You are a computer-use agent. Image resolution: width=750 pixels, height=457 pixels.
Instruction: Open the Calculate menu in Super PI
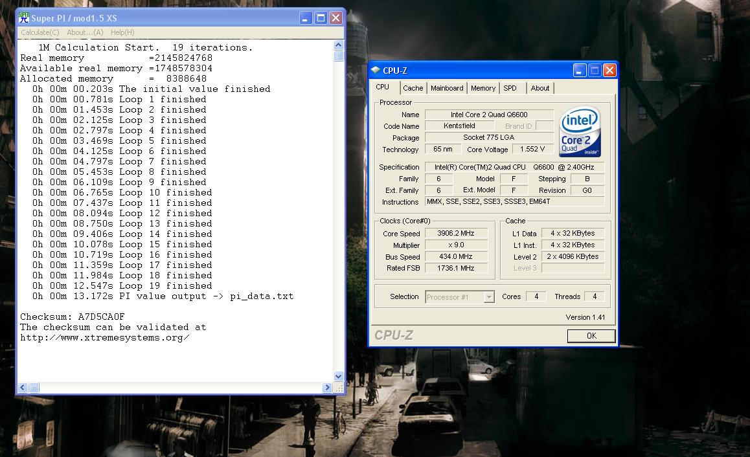pyautogui.click(x=40, y=32)
